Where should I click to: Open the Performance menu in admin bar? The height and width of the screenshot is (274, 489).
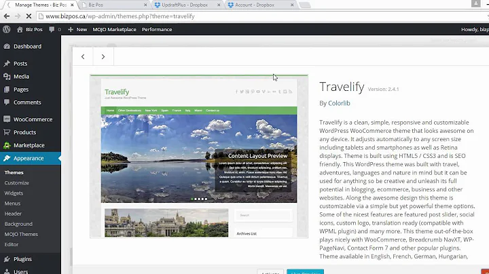click(157, 29)
